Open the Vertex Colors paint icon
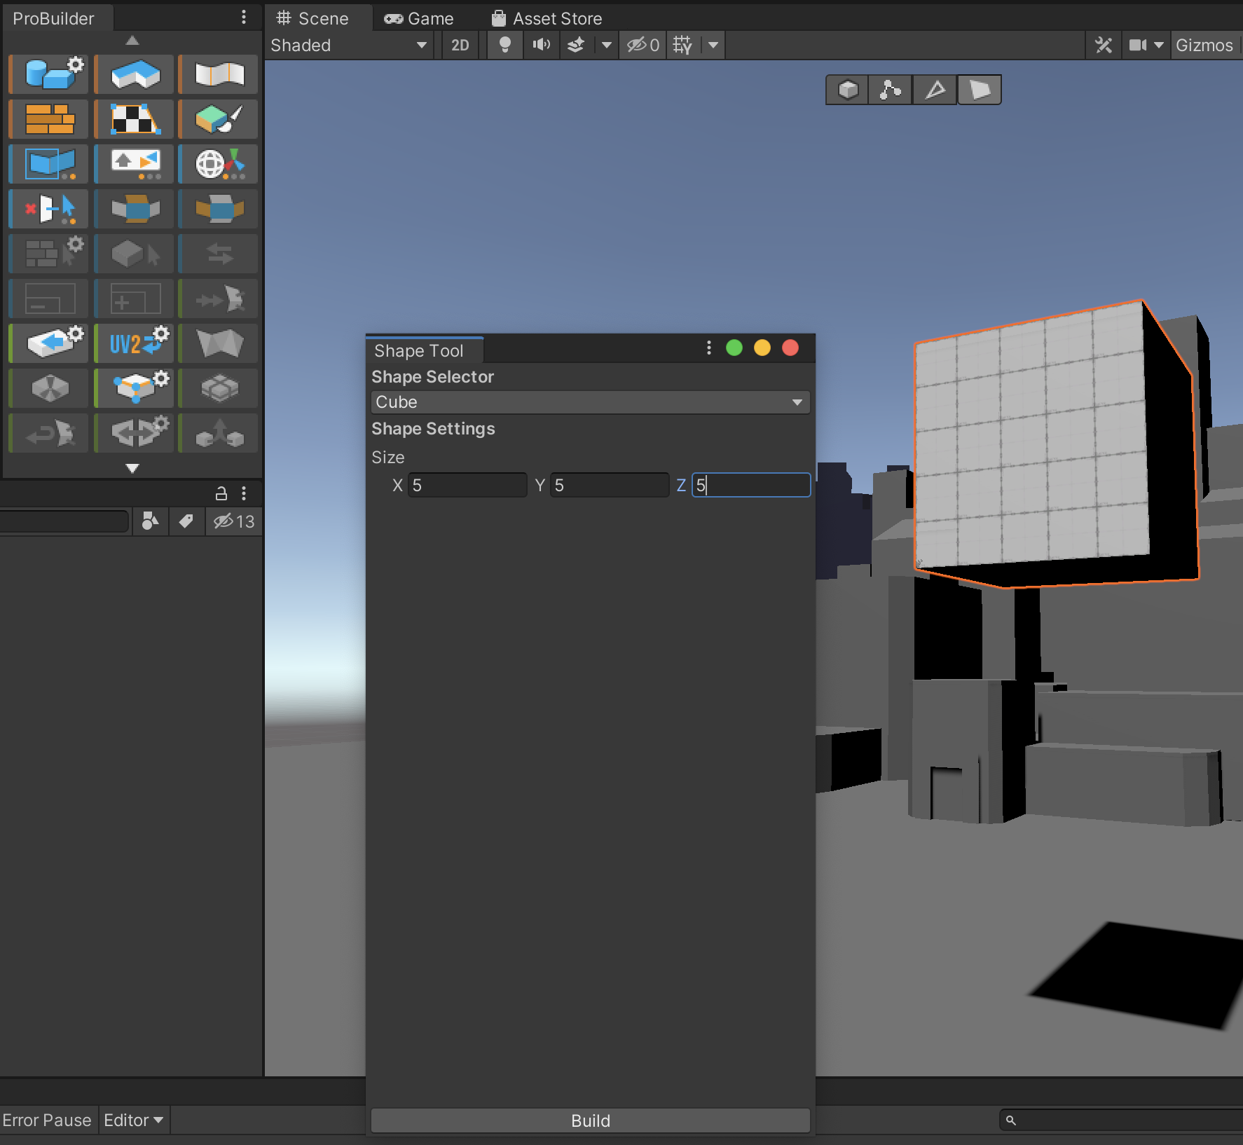 coord(219,119)
